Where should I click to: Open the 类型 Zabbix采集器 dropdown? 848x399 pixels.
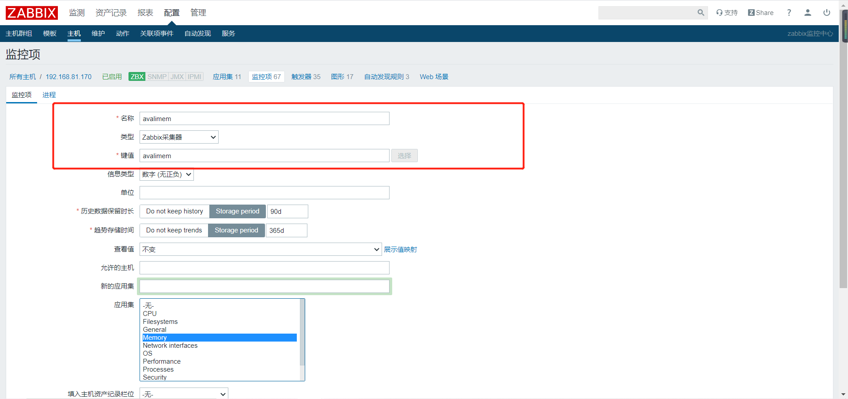179,137
